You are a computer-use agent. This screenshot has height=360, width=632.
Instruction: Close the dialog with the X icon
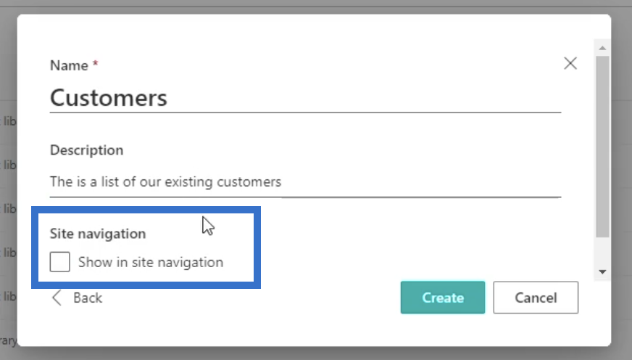570,63
